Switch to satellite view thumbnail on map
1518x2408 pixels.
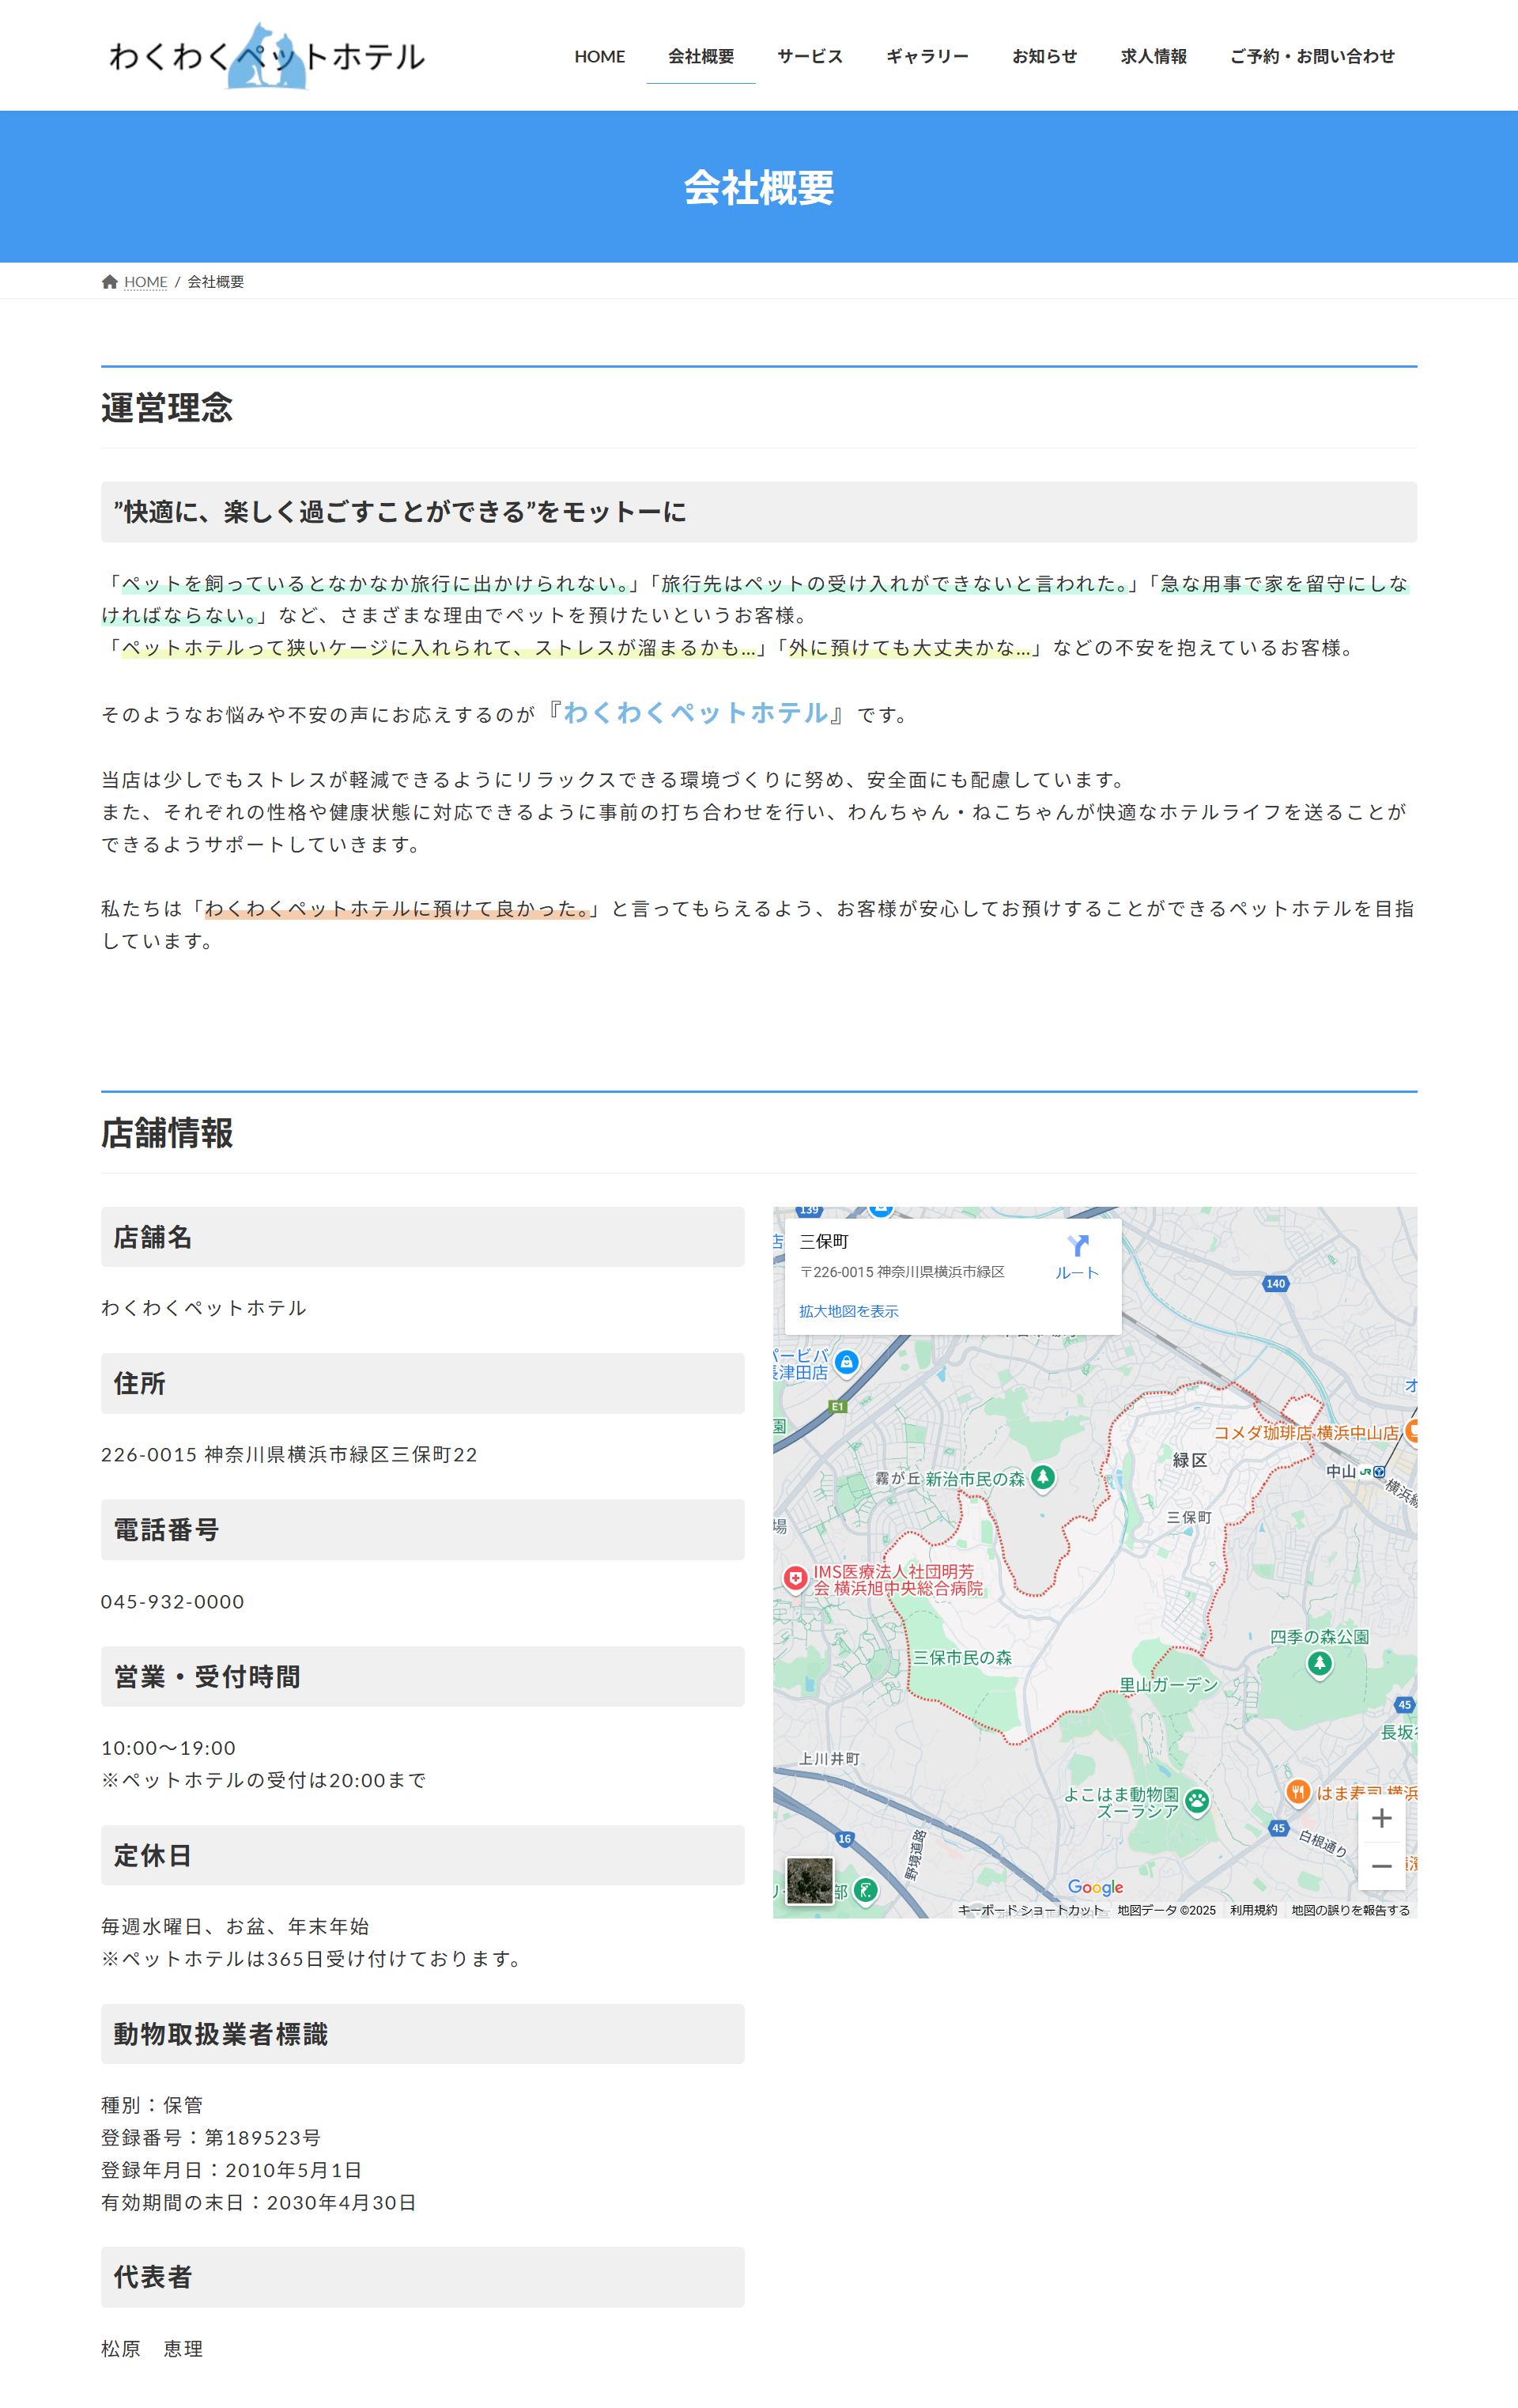810,1881
